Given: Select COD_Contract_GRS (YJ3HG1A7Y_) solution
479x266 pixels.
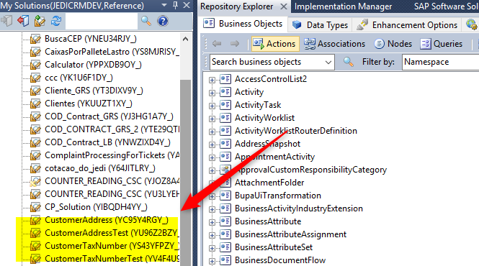Looking at the screenshot, I should tap(109, 116).
